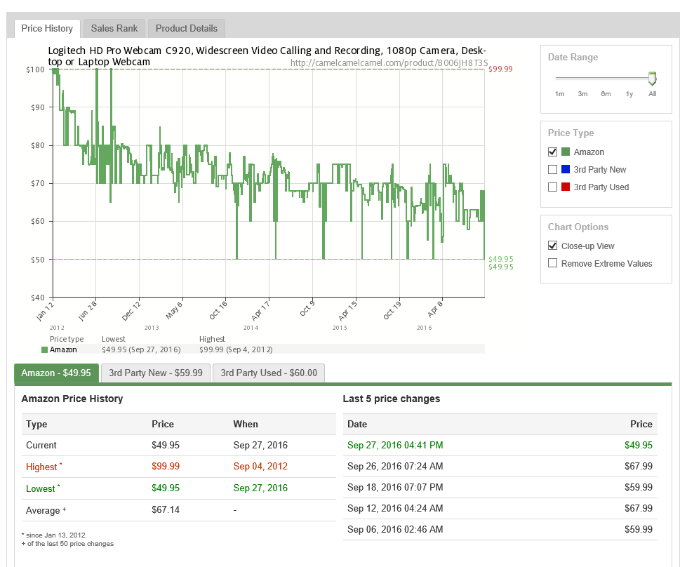Set date range to 1m
Viewport: 680px width, 567px height.
pyautogui.click(x=559, y=93)
